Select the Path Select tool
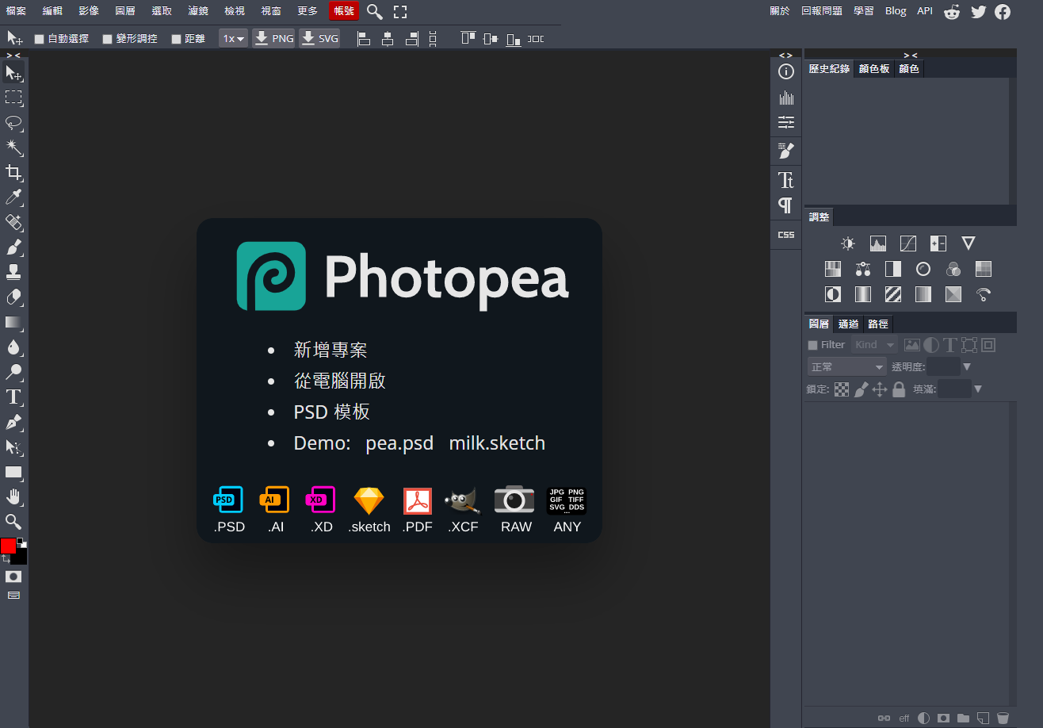Screen dimensions: 1043x728 click(x=13, y=447)
